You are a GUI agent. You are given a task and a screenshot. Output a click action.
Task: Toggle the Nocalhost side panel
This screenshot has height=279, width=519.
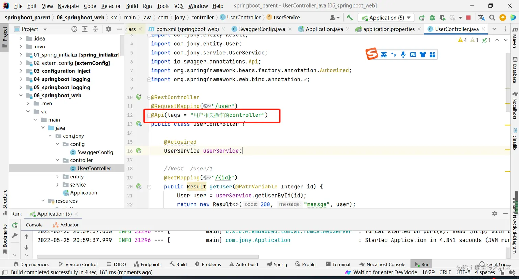tap(515, 105)
